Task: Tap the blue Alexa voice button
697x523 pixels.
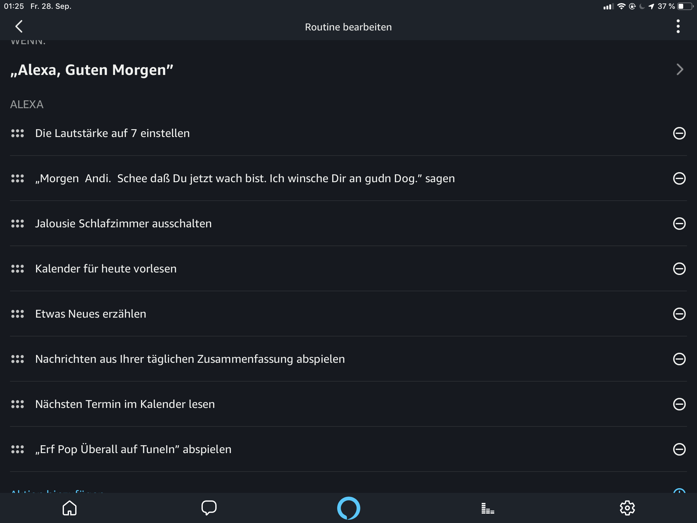Action: 348,508
